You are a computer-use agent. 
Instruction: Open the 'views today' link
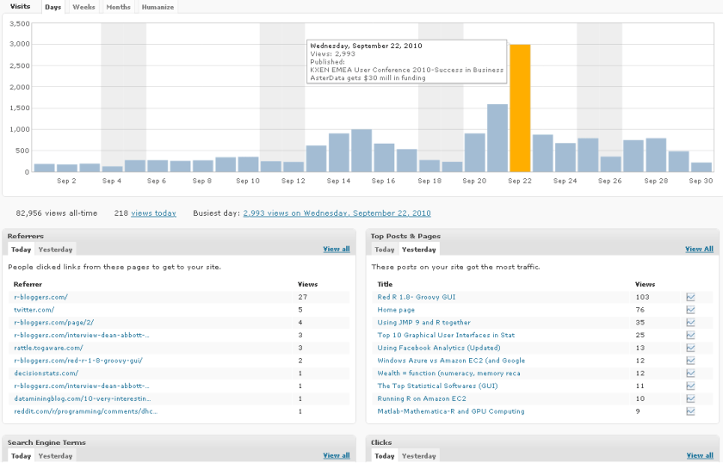[153, 213]
